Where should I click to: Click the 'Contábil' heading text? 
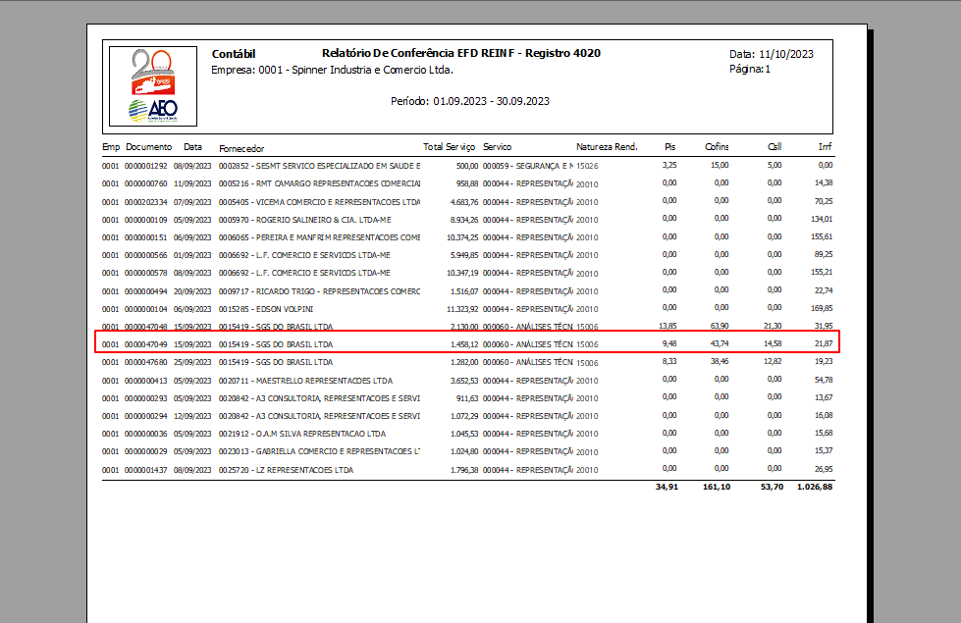234,54
